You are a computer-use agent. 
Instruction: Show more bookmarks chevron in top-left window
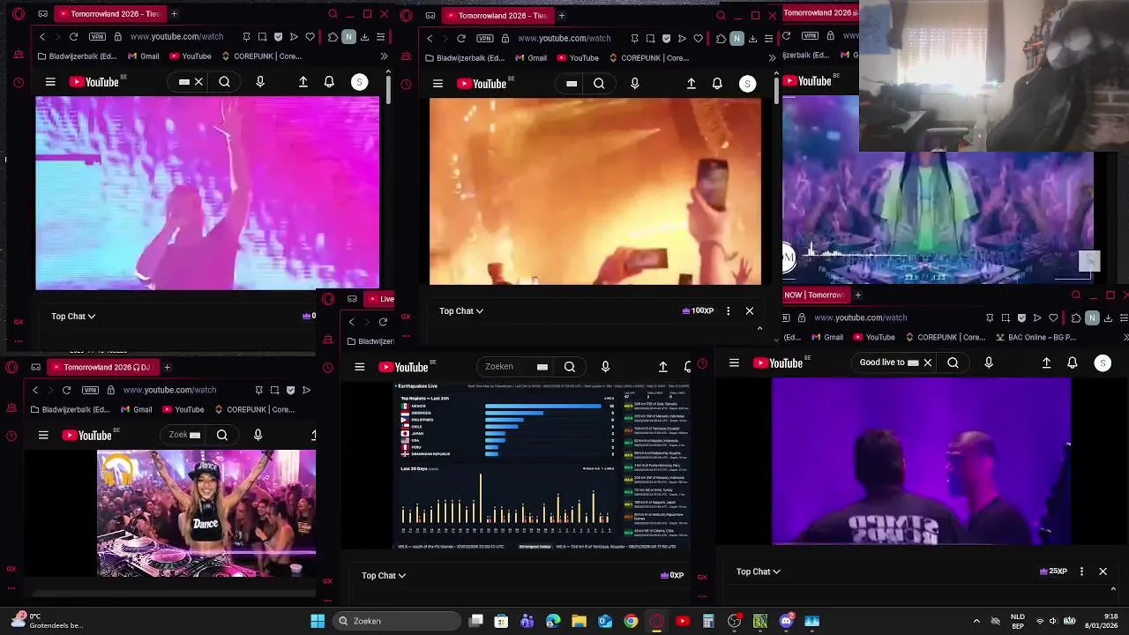tap(384, 56)
